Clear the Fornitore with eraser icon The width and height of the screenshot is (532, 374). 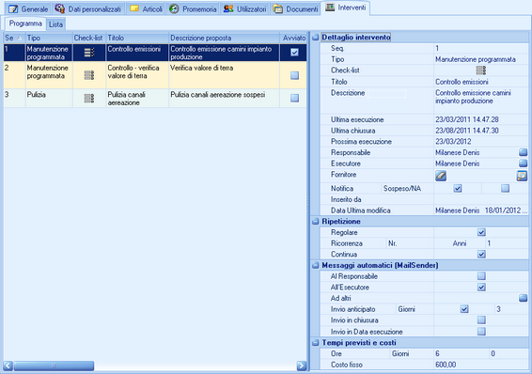point(441,176)
